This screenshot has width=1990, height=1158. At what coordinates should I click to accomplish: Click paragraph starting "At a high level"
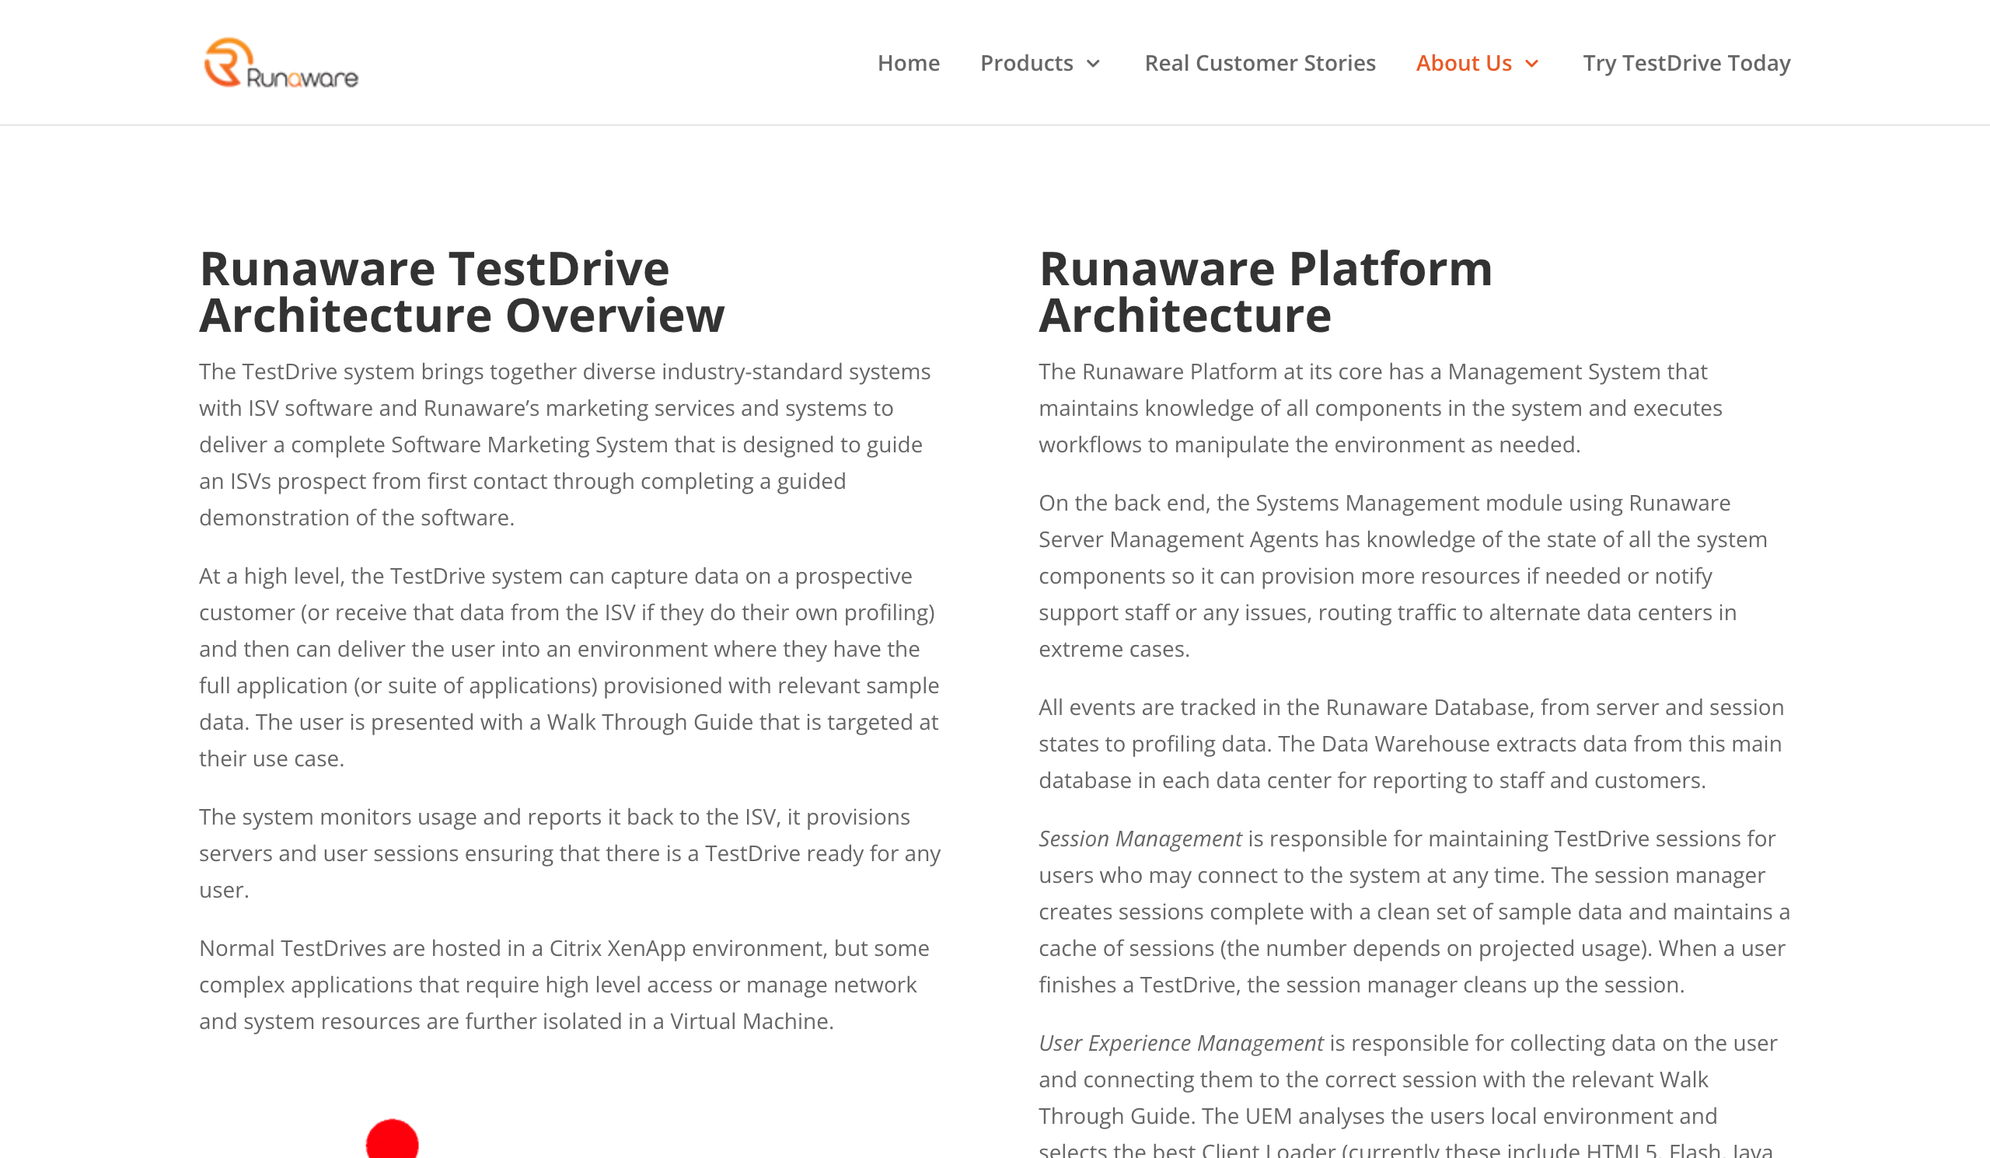pos(569,667)
